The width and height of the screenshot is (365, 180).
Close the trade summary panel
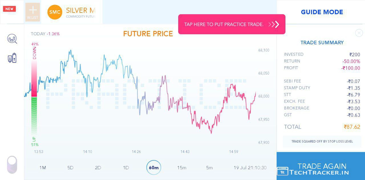point(359,33)
